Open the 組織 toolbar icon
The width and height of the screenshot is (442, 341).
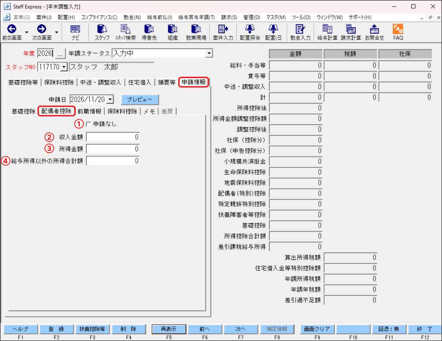point(173,32)
